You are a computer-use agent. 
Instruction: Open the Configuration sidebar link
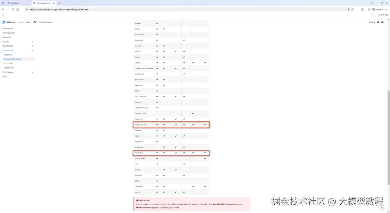[9, 33]
